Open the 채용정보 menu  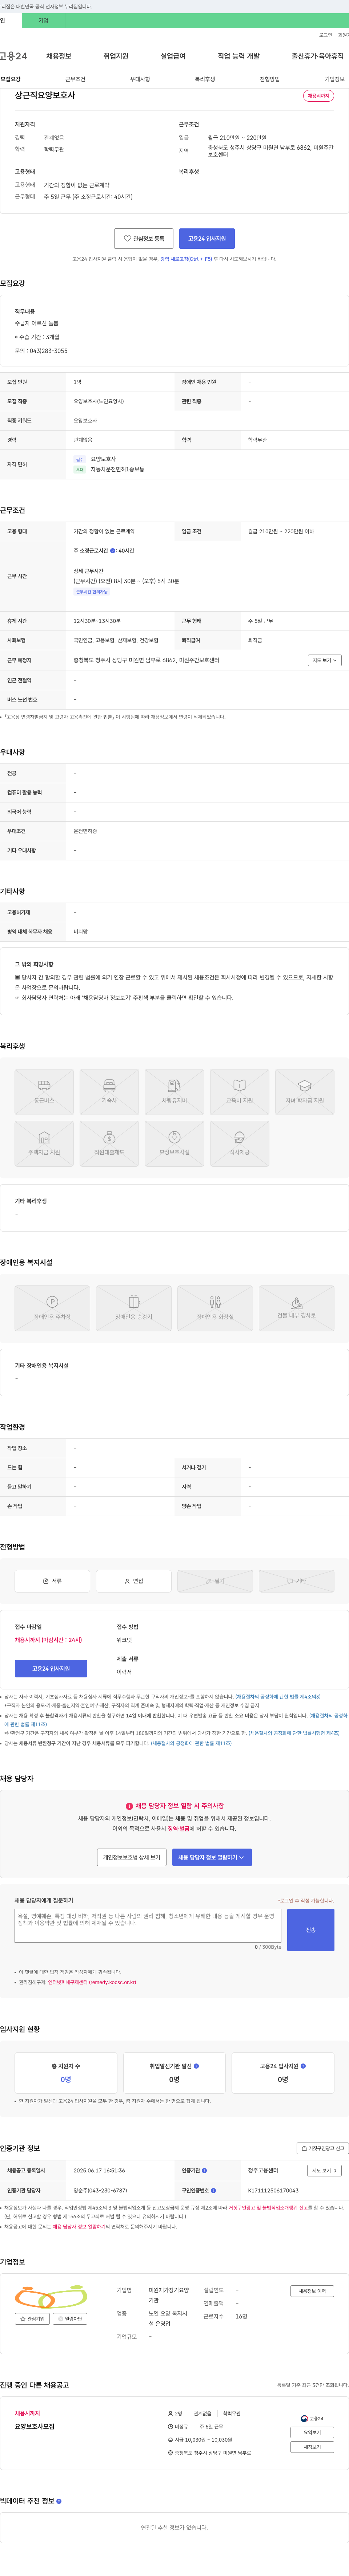pos(59,56)
